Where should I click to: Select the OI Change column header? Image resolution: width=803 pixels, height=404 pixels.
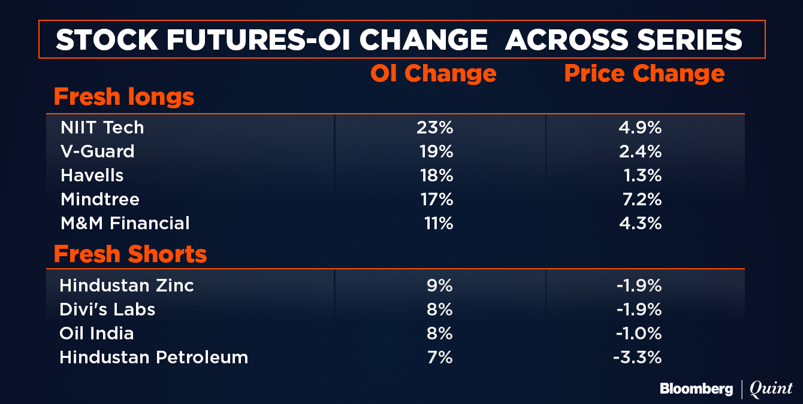pyautogui.click(x=433, y=74)
